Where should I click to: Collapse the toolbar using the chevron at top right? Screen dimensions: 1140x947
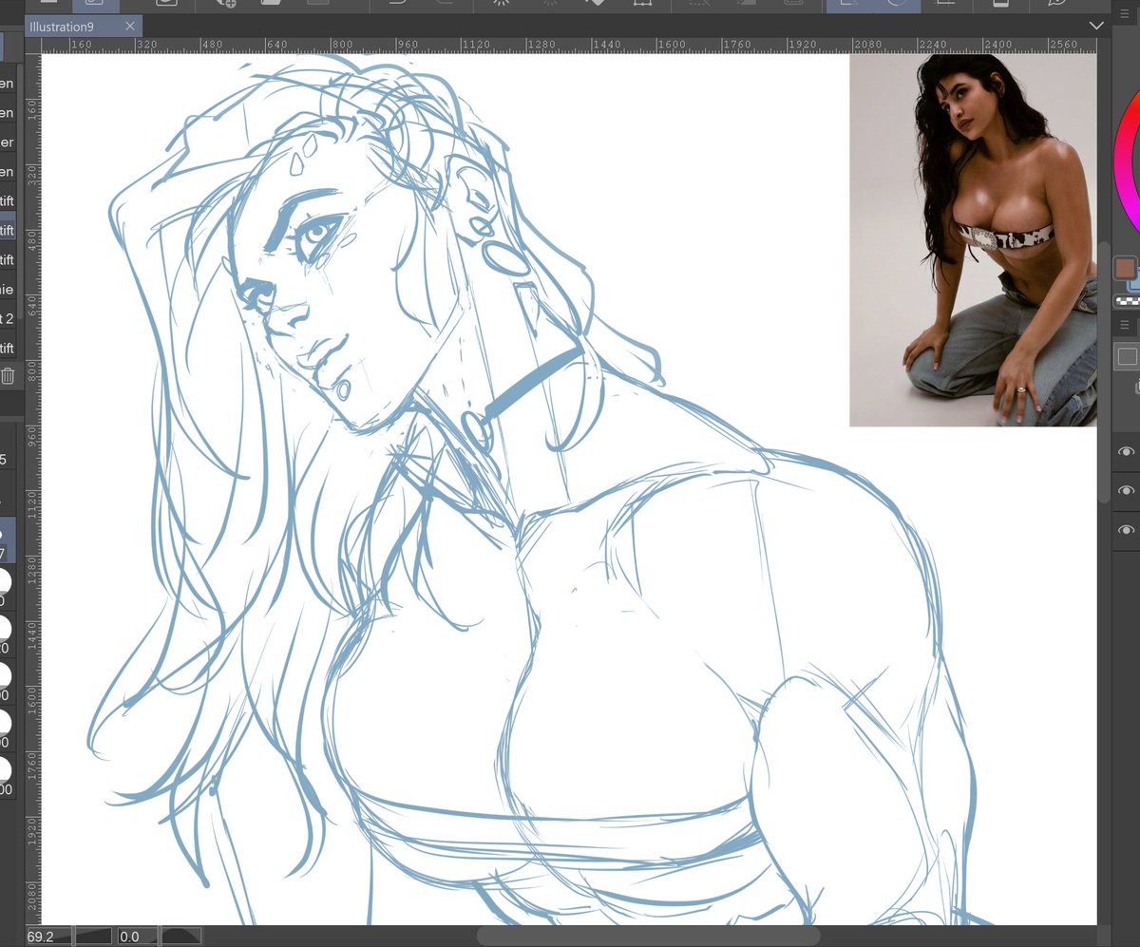click(1098, 26)
